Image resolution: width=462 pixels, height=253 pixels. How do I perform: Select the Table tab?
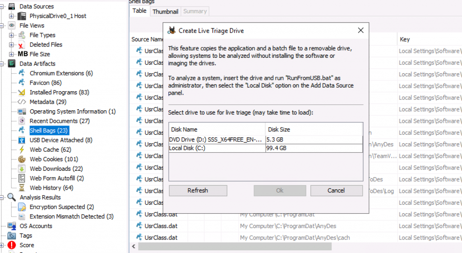pos(139,11)
